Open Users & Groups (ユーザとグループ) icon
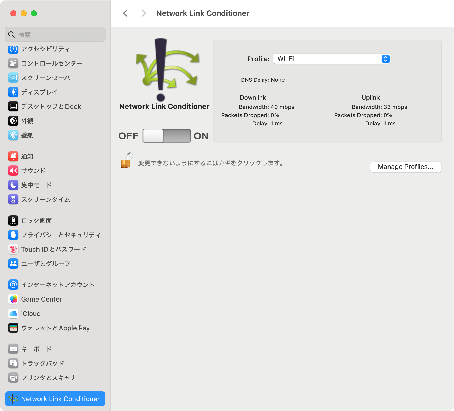The width and height of the screenshot is (454, 411). [13, 264]
